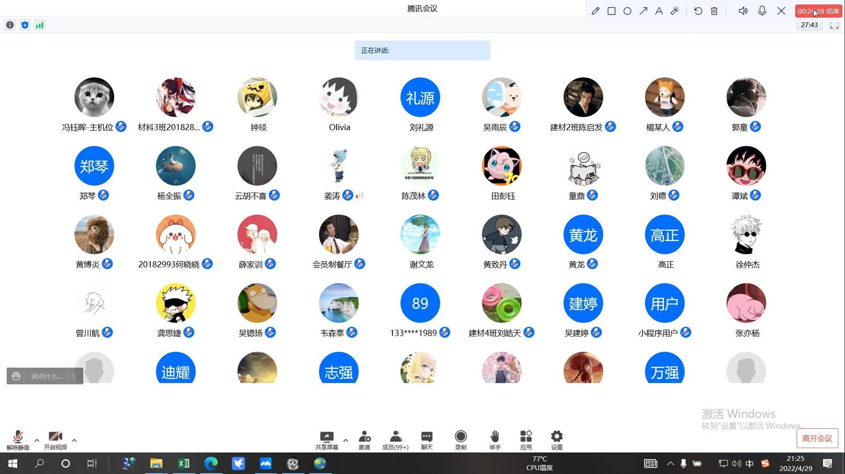Toggle the recording speaker sound icon
This screenshot has height=474, width=845.
point(743,11)
